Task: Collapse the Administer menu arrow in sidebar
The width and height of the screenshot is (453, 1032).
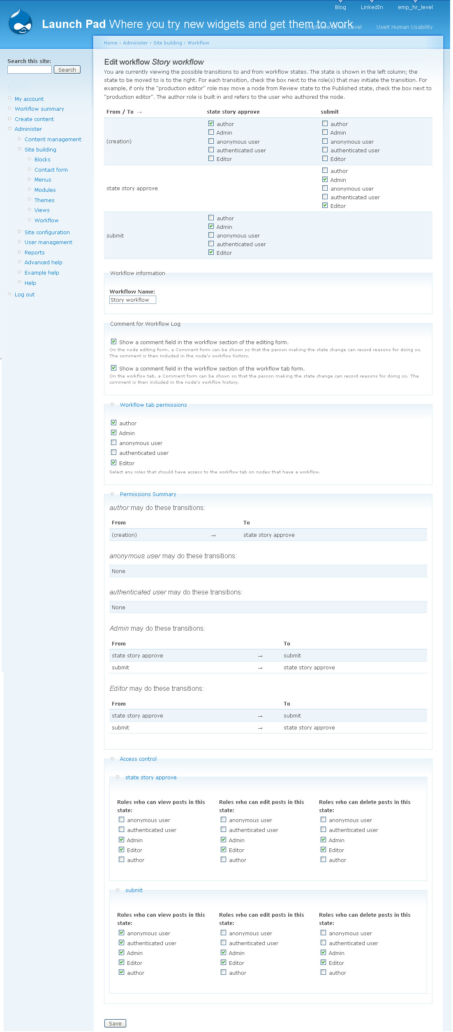Action: [x=10, y=129]
